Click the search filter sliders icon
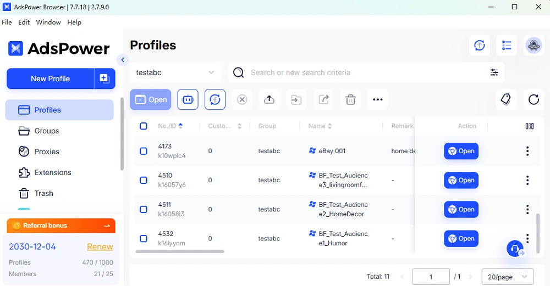The width and height of the screenshot is (550, 286). (x=494, y=72)
